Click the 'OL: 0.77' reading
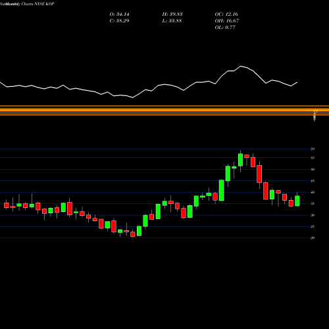This screenshot has width=329, height=329. 225,28
